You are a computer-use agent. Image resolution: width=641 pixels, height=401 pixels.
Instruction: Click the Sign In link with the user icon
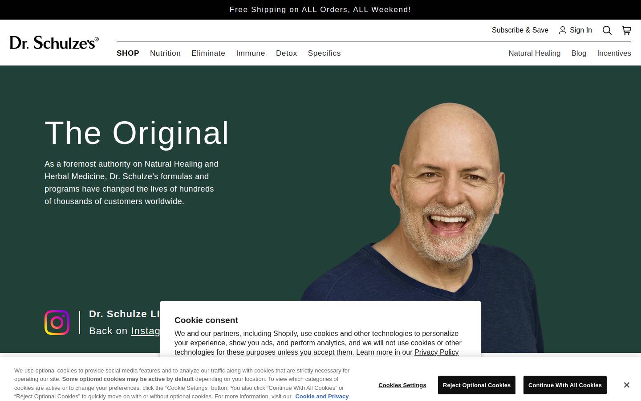tap(575, 30)
